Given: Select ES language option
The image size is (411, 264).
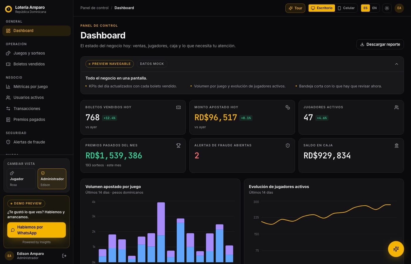Looking at the screenshot, I should tap(365, 8).
